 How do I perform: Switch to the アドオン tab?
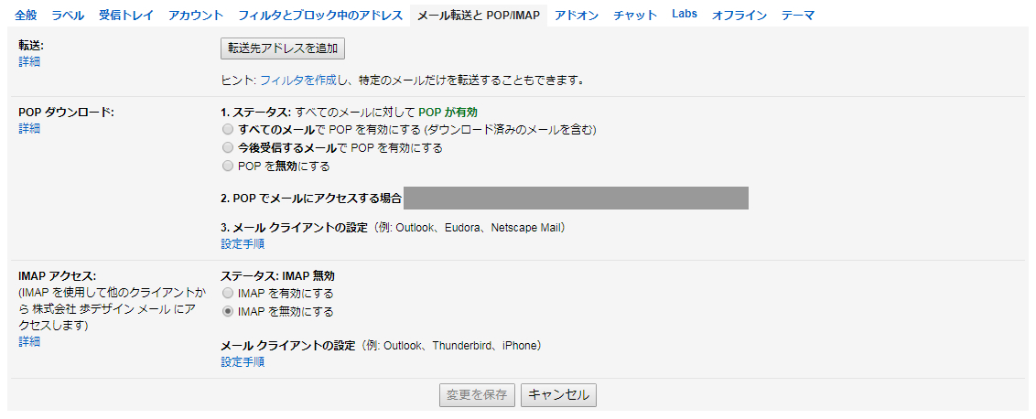click(x=577, y=16)
